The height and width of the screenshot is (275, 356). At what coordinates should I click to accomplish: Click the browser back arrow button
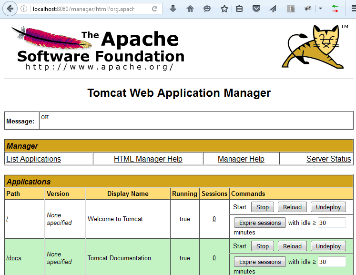point(10,9)
